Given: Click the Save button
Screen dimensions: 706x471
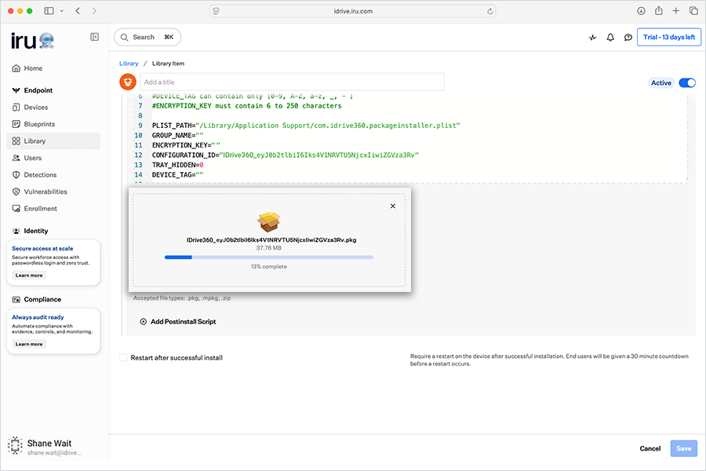Looking at the screenshot, I should [x=683, y=448].
